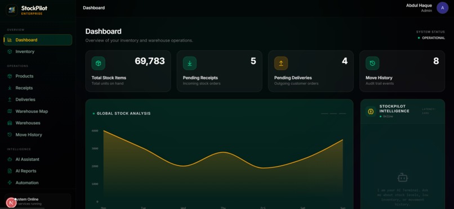Click the GLOBAL STOCK ANALYSIS heading
The height and width of the screenshot is (209, 454).
pyautogui.click(x=123, y=113)
